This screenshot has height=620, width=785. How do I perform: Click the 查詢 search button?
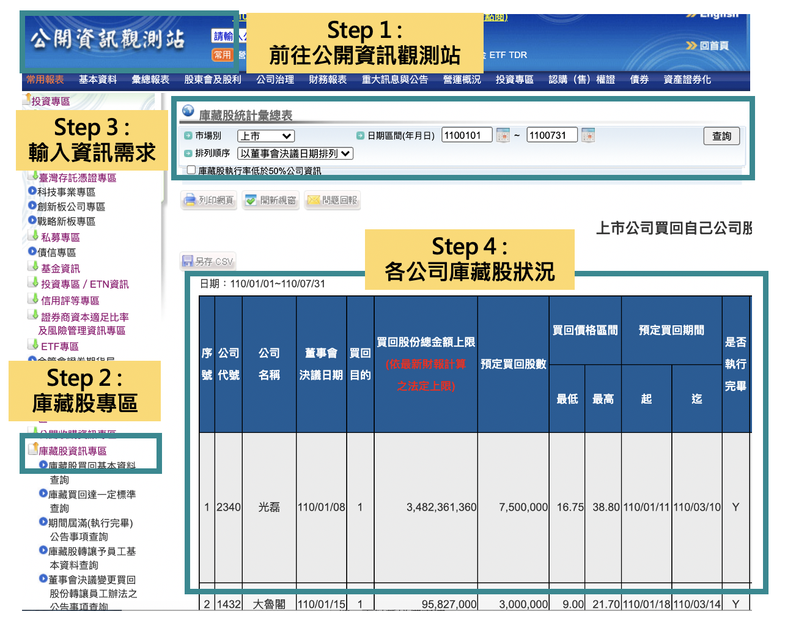tap(721, 136)
